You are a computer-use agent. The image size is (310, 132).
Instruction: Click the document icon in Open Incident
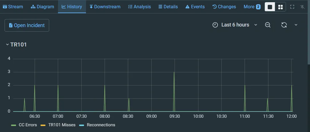point(11,25)
